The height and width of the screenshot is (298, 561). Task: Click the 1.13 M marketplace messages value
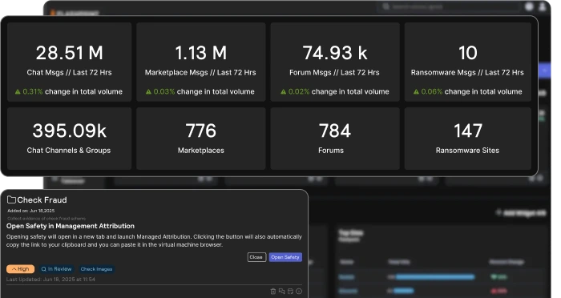pyautogui.click(x=200, y=53)
